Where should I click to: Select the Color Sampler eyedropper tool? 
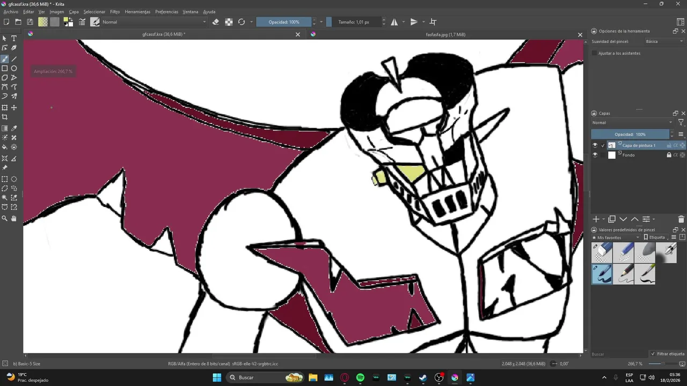[14, 129]
